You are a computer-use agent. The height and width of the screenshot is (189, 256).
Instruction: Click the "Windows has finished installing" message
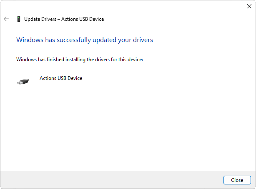coord(79,60)
